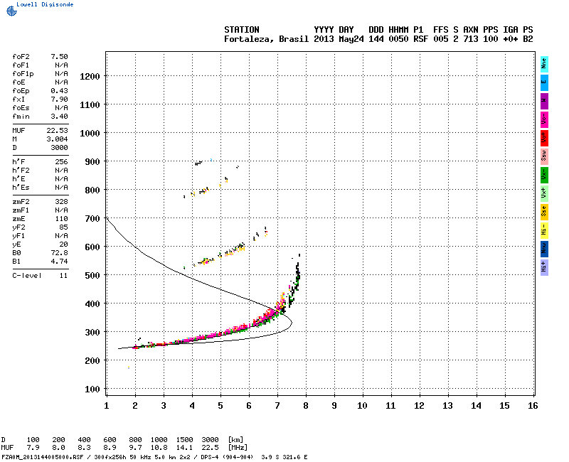The height and width of the screenshot is (462, 569).
Task: Click the light green Vx+ legend swatch
Action: (x=544, y=193)
